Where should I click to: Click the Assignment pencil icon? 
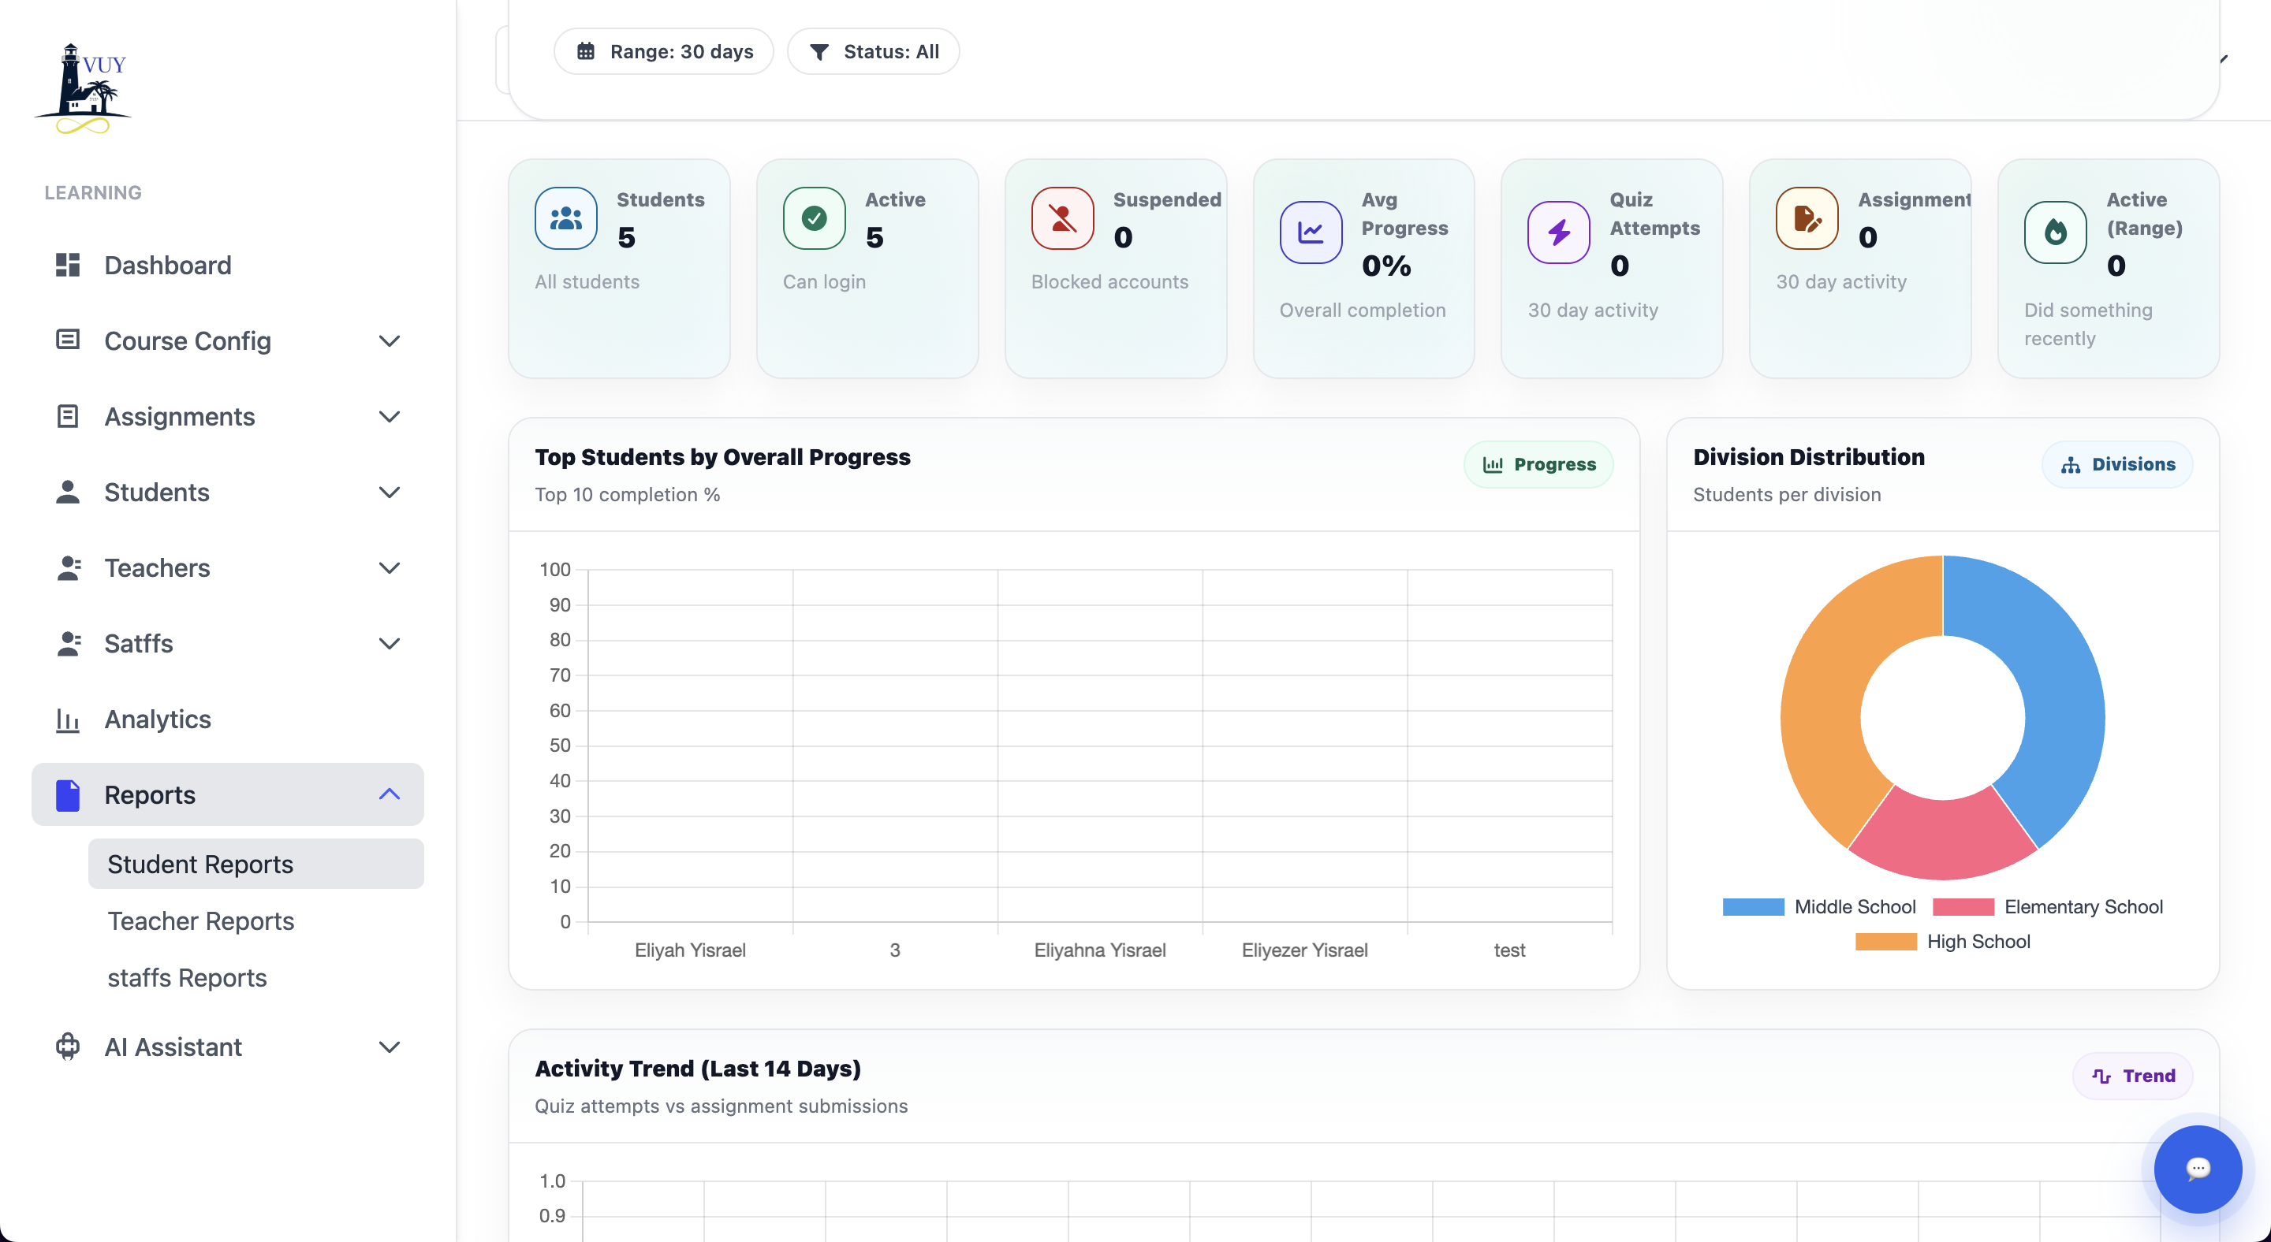1807,218
